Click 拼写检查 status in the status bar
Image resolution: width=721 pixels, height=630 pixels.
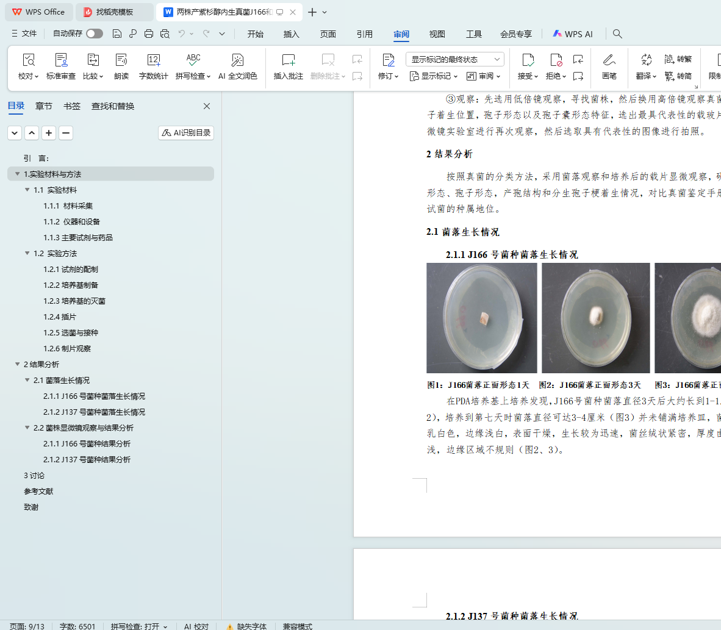[x=138, y=626]
